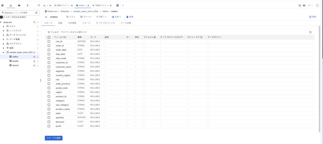This screenshot has width=323, height=144.
Task: Collapse the tkoily-env project tree node
Action: pos(1,22)
